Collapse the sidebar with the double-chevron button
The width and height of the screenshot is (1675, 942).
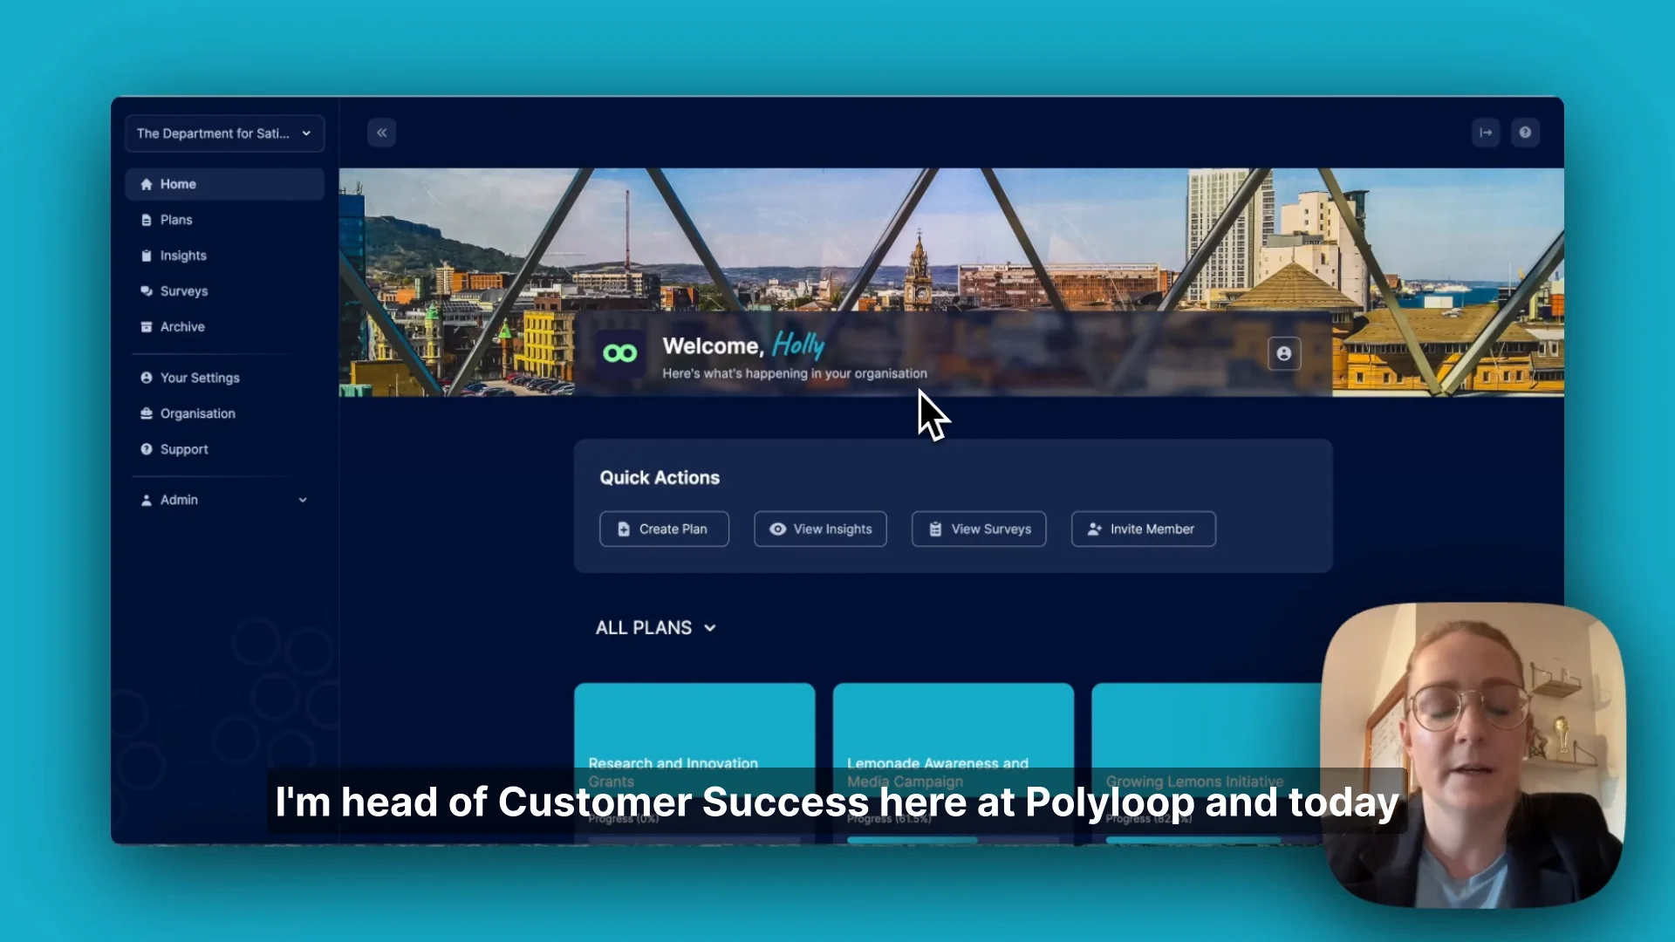pyautogui.click(x=381, y=133)
